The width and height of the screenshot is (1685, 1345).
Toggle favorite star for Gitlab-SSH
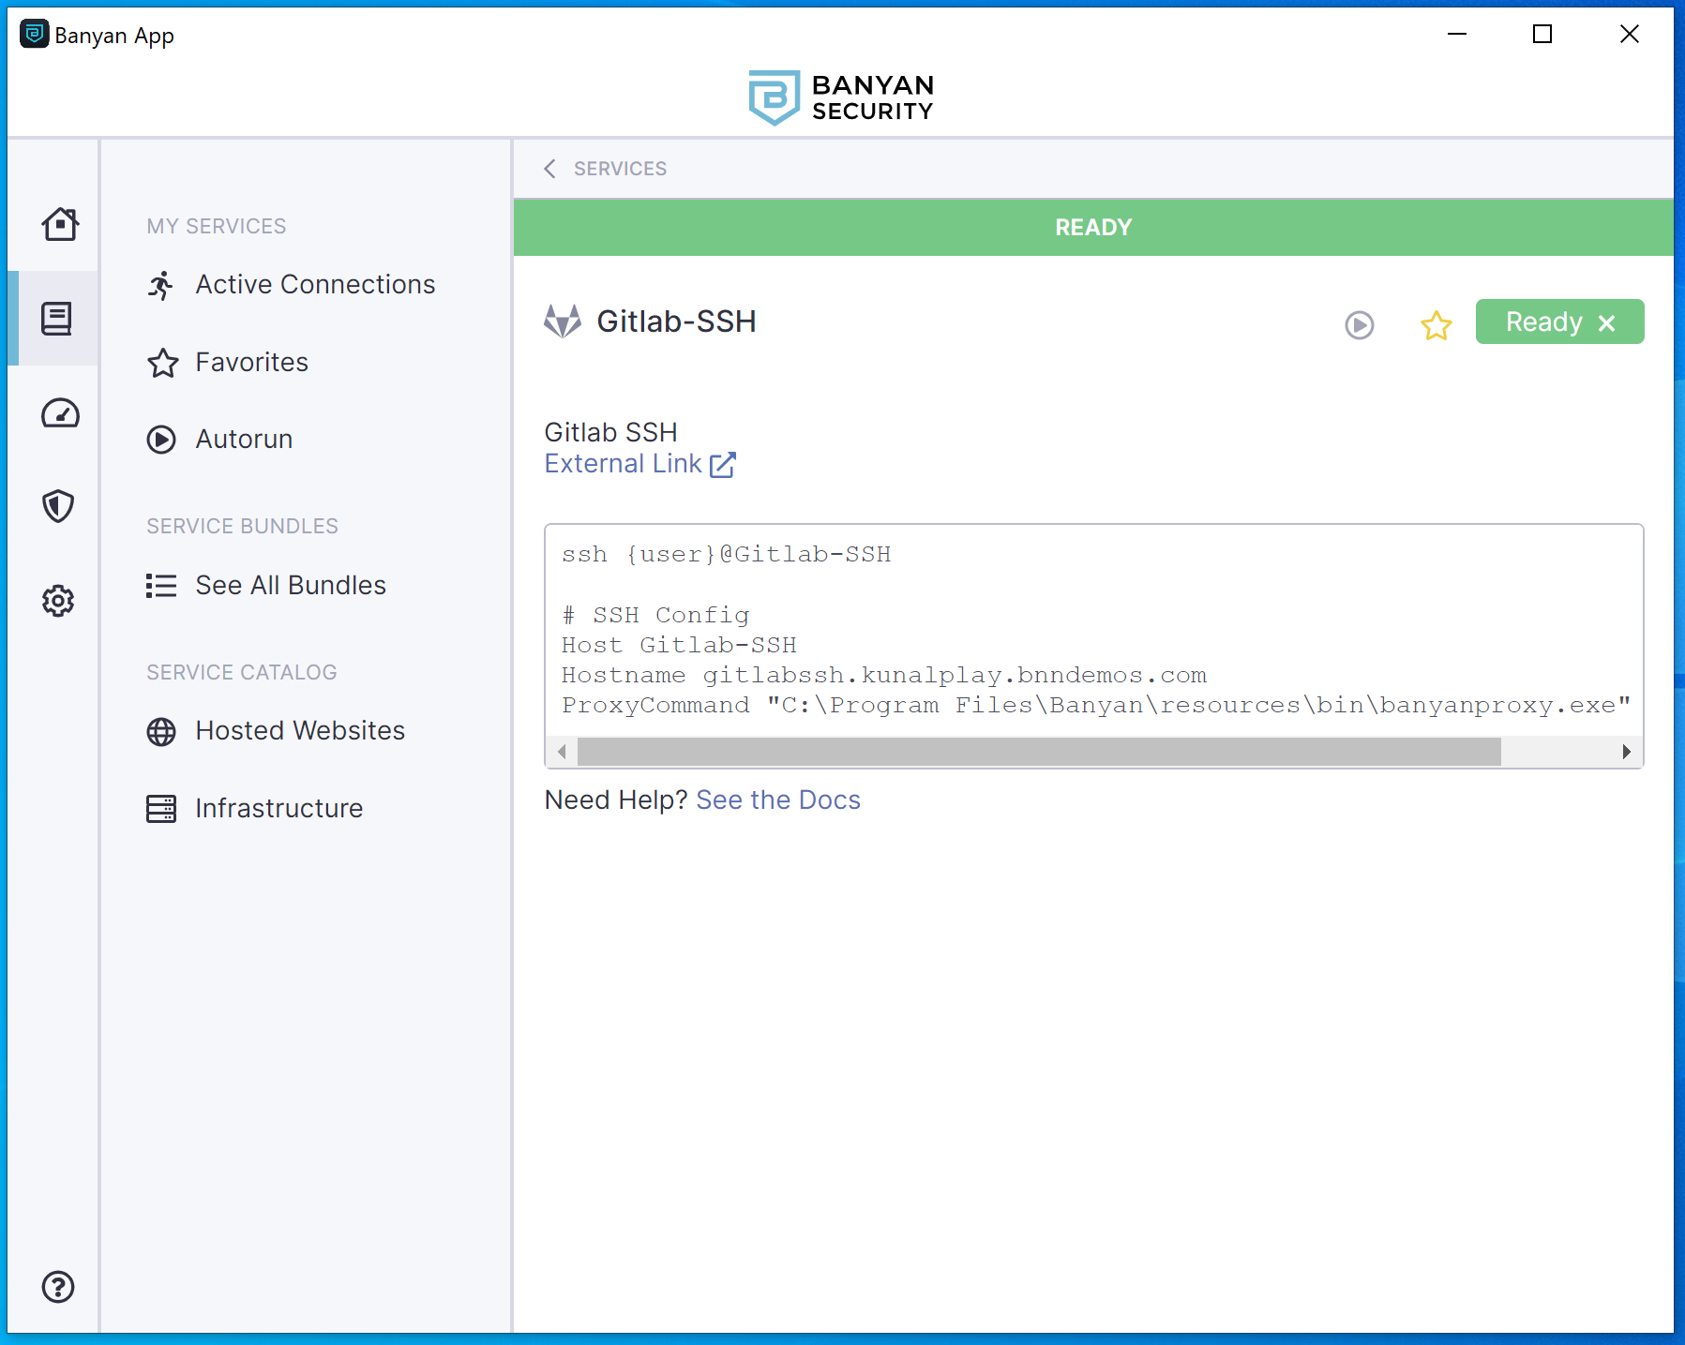[x=1436, y=325]
